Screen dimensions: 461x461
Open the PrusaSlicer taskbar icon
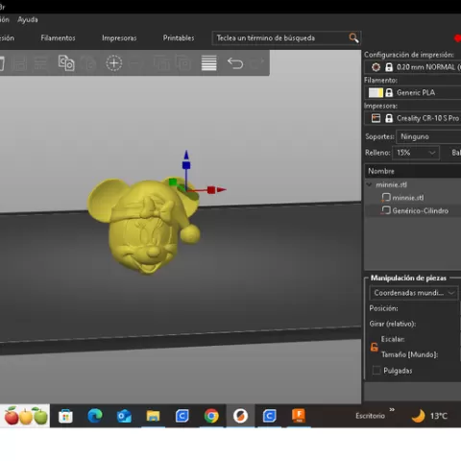point(240,416)
